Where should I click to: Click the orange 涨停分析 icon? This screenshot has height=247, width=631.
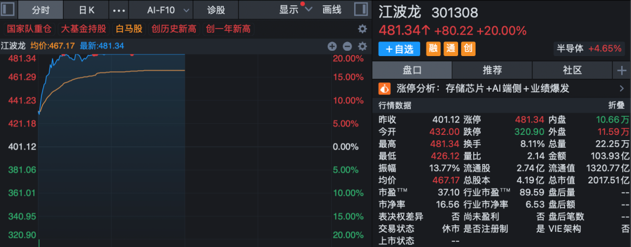point(384,88)
